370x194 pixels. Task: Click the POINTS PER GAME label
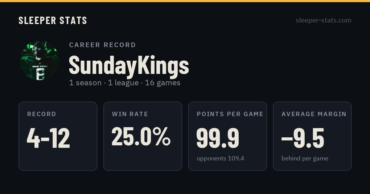pyautogui.click(x=230, y=114)
